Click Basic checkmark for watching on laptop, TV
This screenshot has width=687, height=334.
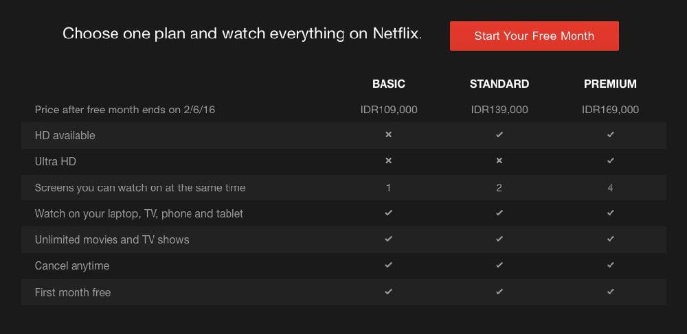389,213
